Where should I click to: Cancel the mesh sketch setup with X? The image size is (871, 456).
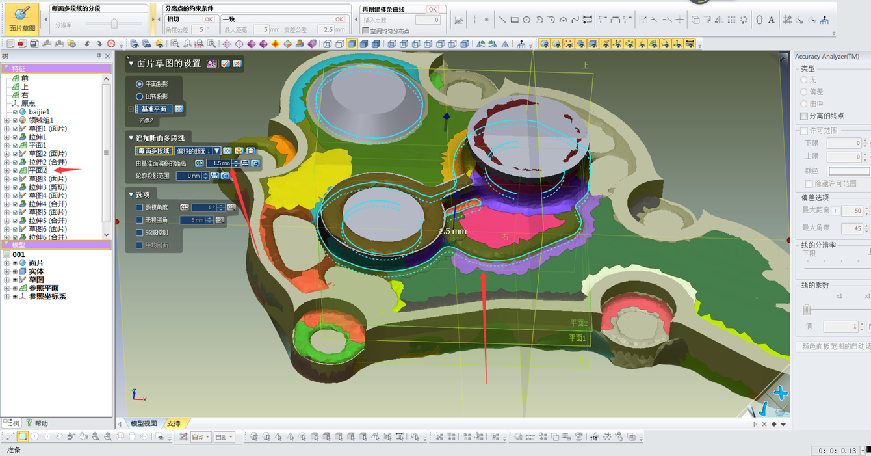[237, 64]
